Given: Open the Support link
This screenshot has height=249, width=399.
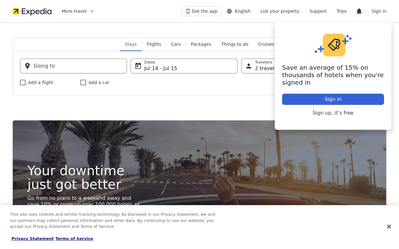Looking at the screenshot, I should coord(318,11).
